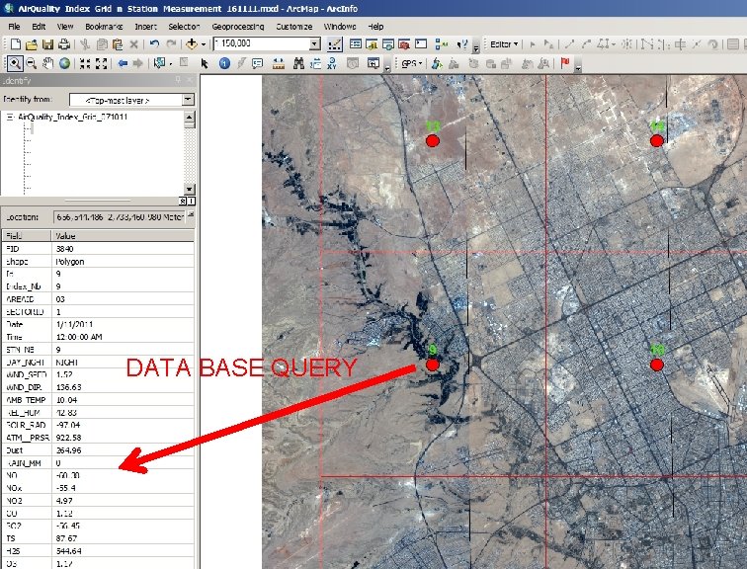Image resolution: width=747 pixels, height=569 pixels.
Task: Zoom to full extent globe
Action: [x=65, y=63]
